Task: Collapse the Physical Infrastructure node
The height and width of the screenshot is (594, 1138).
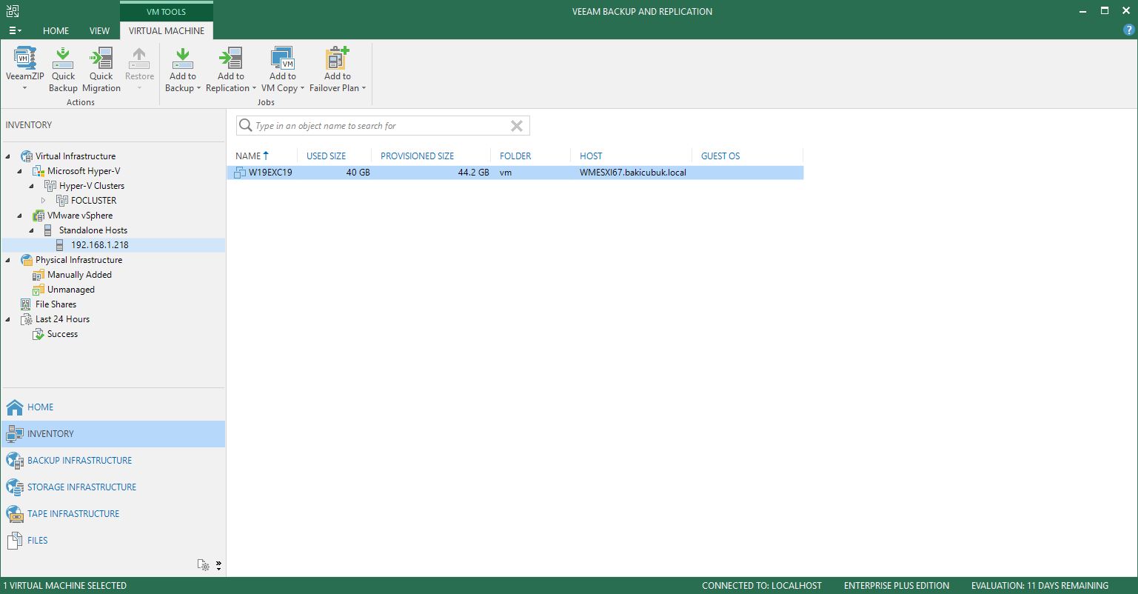Action: coord(7,260)
